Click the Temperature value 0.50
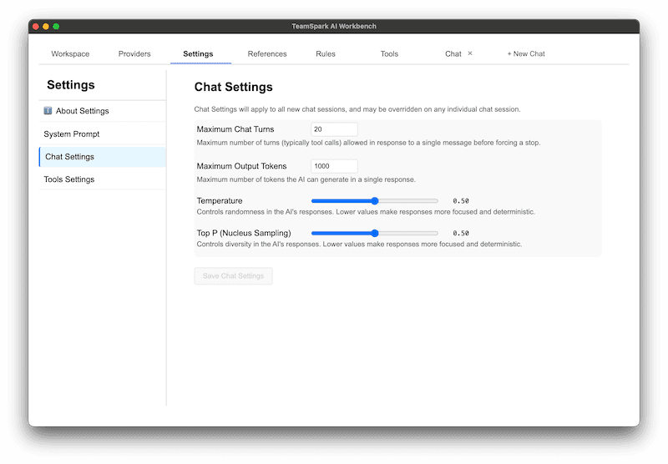Screen dimensions: 668x464 461,201
